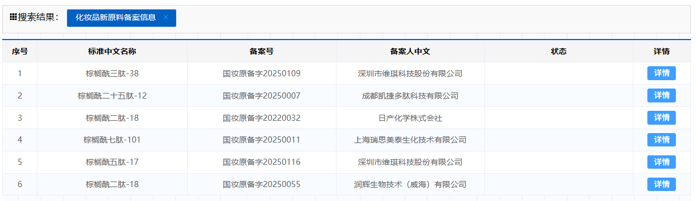Viewport: 696px width, 201px height.
Task: Click 日产化学株式会社 cell
Action: [x=410, y=118]
